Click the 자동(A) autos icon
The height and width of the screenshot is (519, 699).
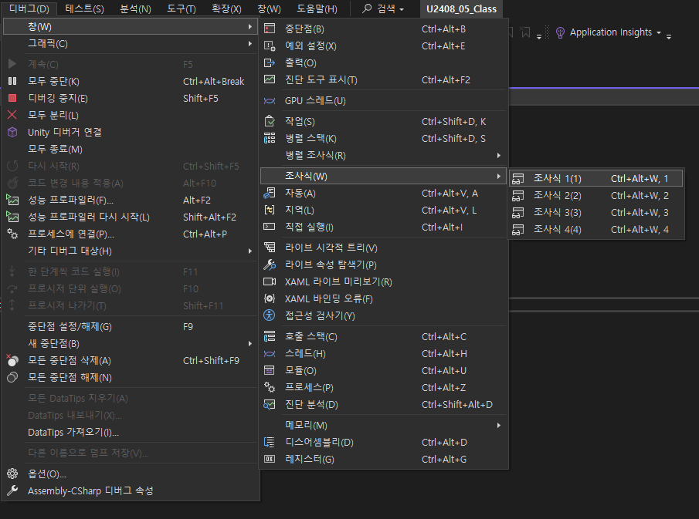point(270,193)
